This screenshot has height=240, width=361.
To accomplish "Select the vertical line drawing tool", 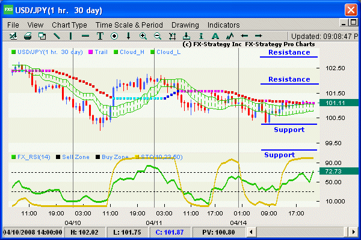I will pyautogui.click(x=70, y=36).
